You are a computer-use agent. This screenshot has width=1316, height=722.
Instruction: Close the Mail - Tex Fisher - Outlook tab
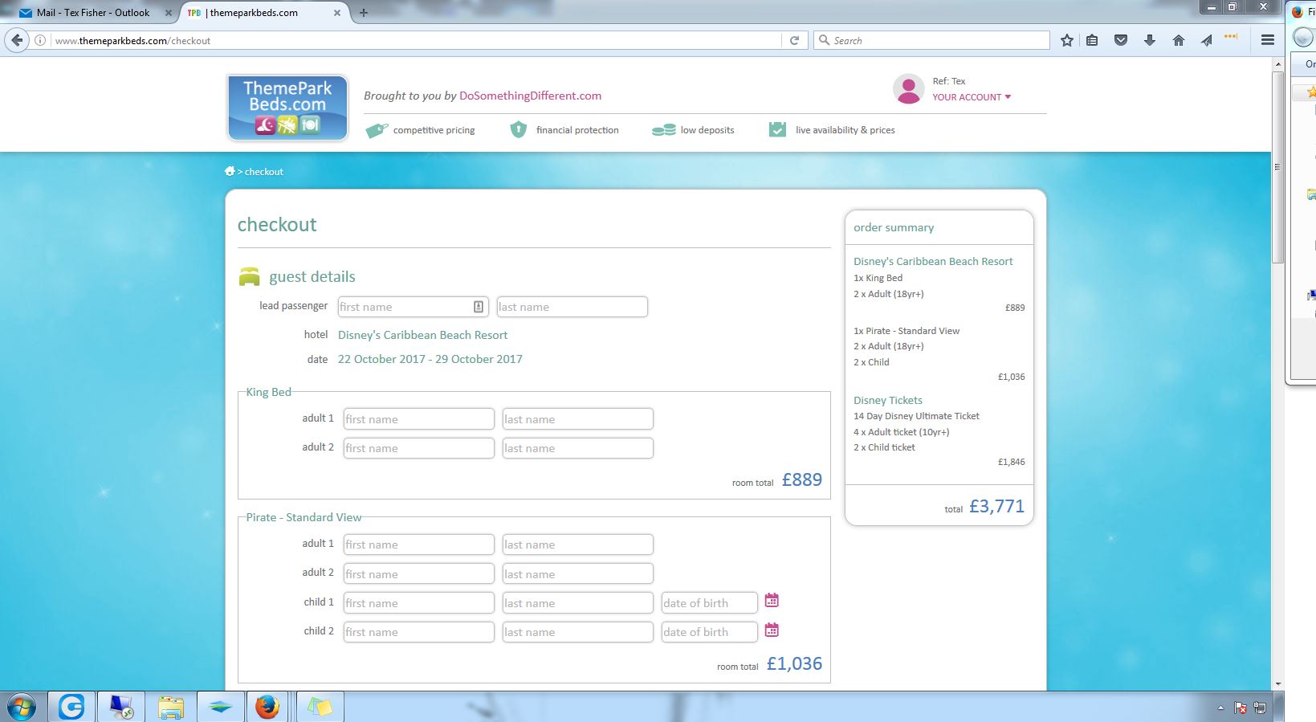[x=169, y=13]
